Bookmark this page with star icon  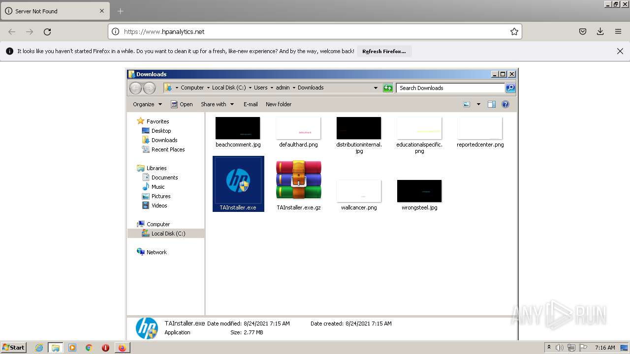click(514, 31)
